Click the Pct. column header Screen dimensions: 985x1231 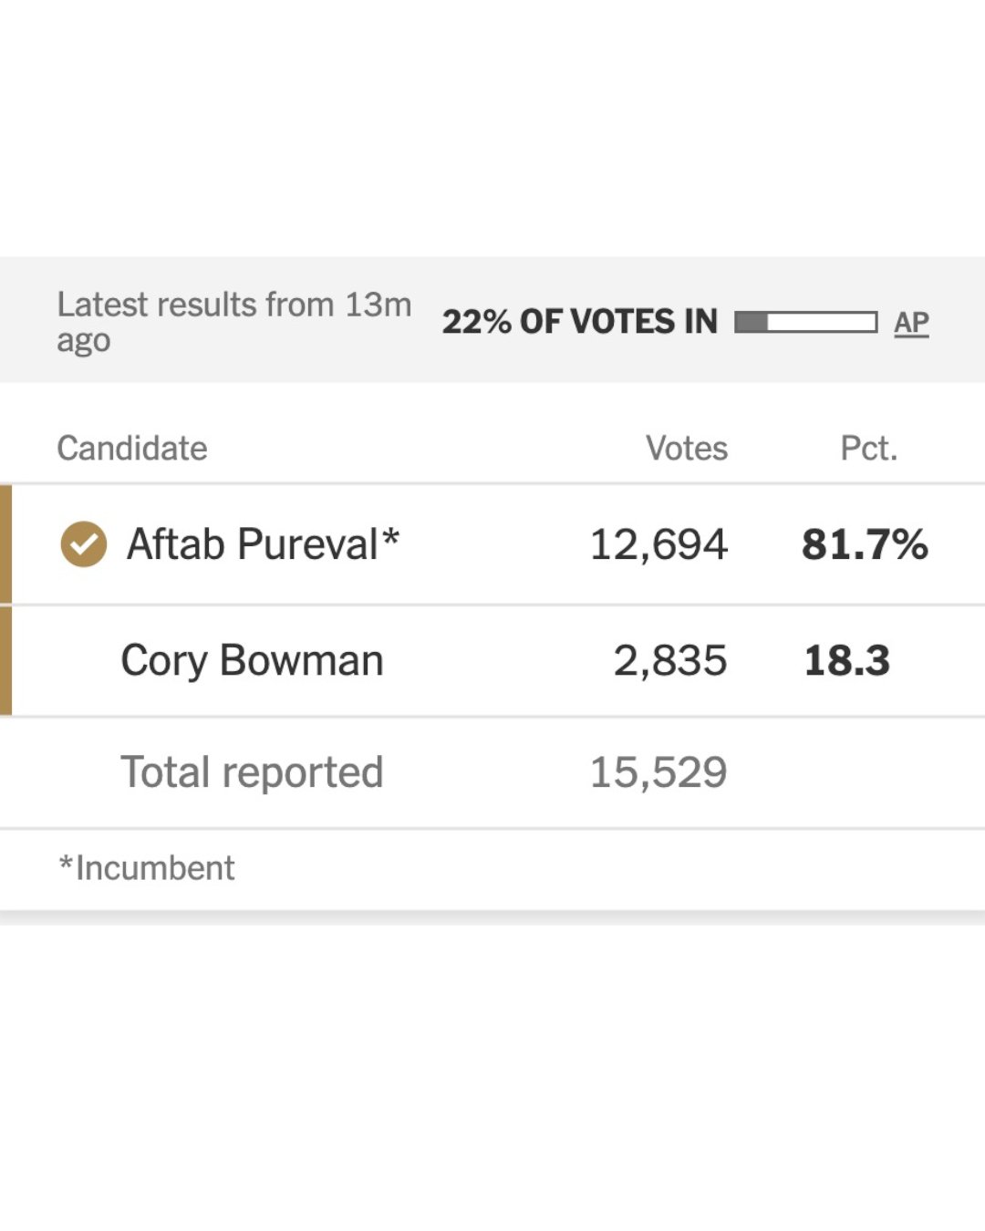pyautogui.click(x=868, y=449)
